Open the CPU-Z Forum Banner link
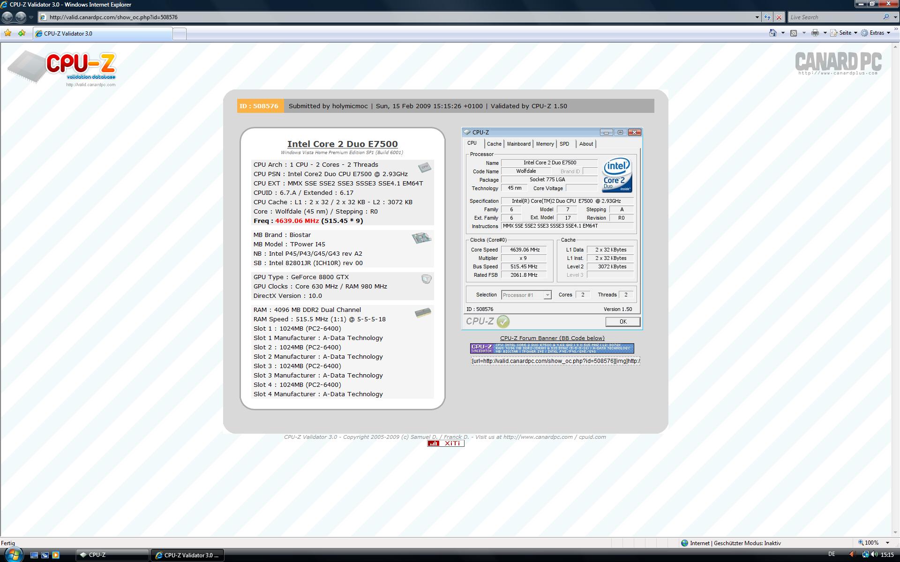The height and width of the screenshot is (562, 900). click(552, 338)
